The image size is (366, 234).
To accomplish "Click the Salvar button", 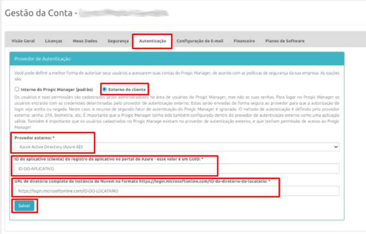I will pos(24,206).
